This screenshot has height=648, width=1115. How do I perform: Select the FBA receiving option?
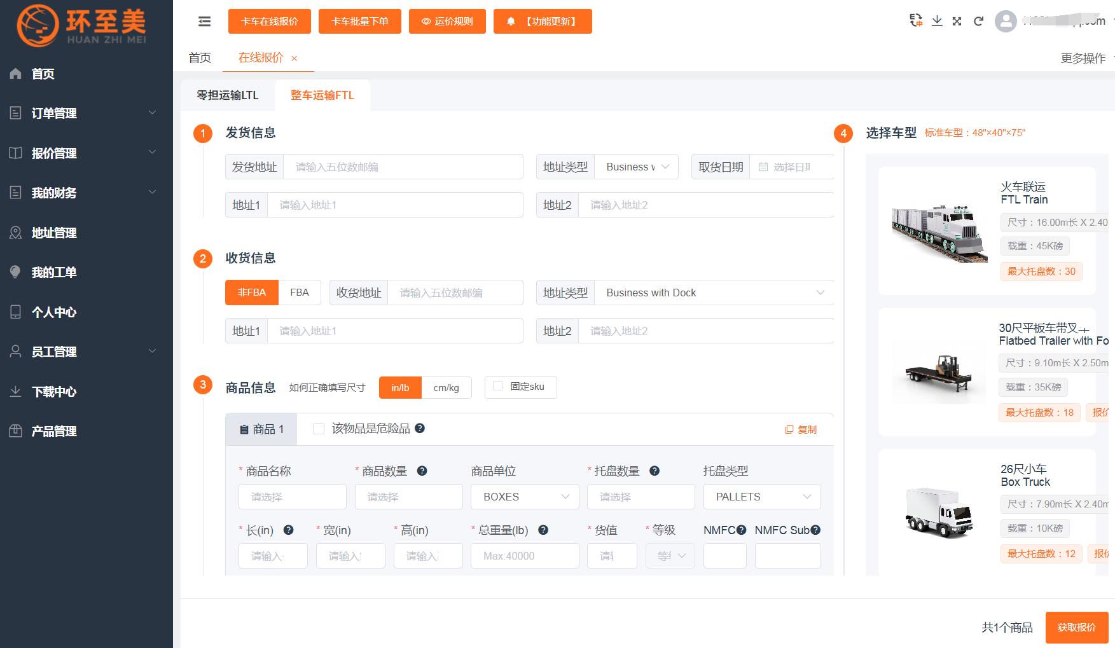[300, 293]
